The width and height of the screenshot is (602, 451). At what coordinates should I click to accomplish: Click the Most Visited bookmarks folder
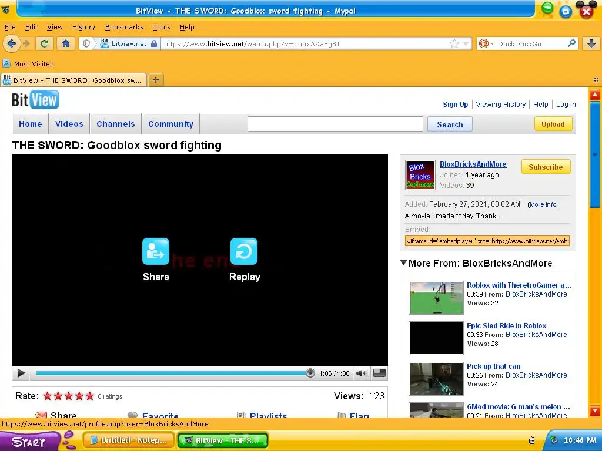(x=28, y=63)
